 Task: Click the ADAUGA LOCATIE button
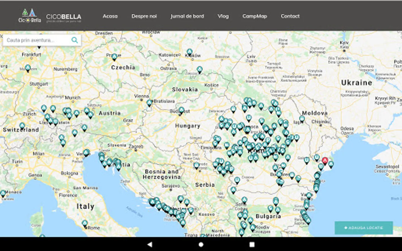point(364,228)
